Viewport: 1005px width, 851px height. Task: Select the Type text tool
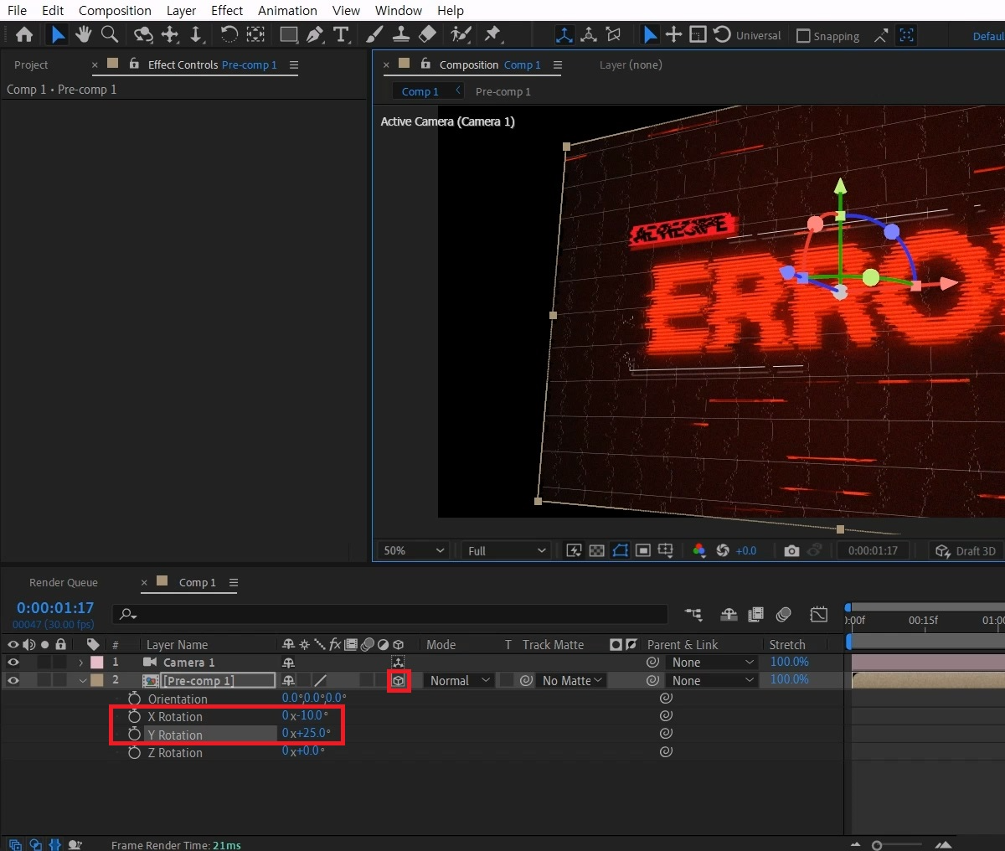click(x=341, y=34)
